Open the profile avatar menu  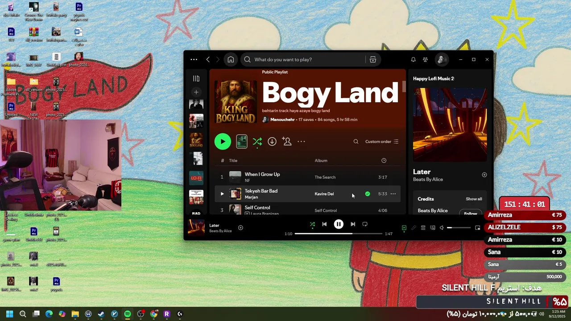[441, 59]
